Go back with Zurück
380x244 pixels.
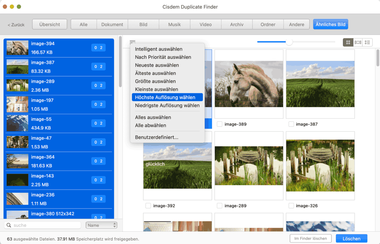16,25
